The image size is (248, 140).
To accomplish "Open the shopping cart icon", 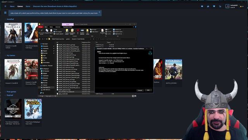I will (x=220, y=6).
